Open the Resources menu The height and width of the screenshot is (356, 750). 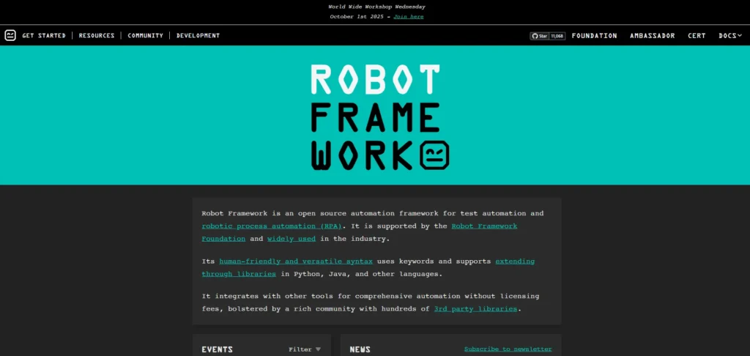click(97, 35)
